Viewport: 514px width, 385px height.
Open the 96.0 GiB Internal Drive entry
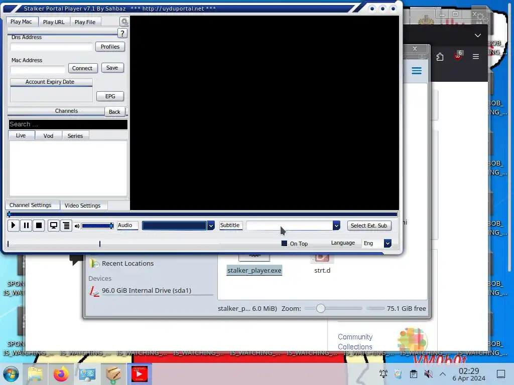(x=146, y=290)
